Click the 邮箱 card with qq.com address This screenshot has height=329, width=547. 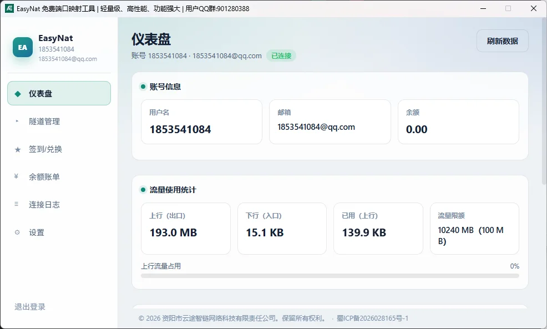(x=330, y=122)
